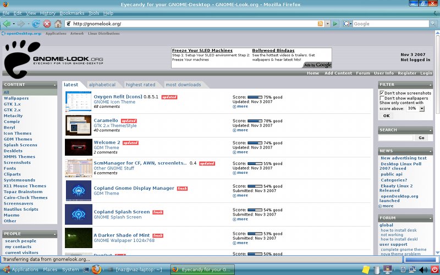Click the terminal launcher icon in panel
This screenshot has width=440, height=275.
(x=86, y=269)
